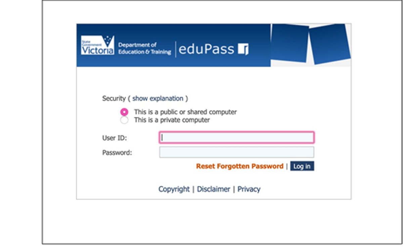This screenshot has width=403, height=249.
Task: Focus the Password text field
Action: coord(236,152)
